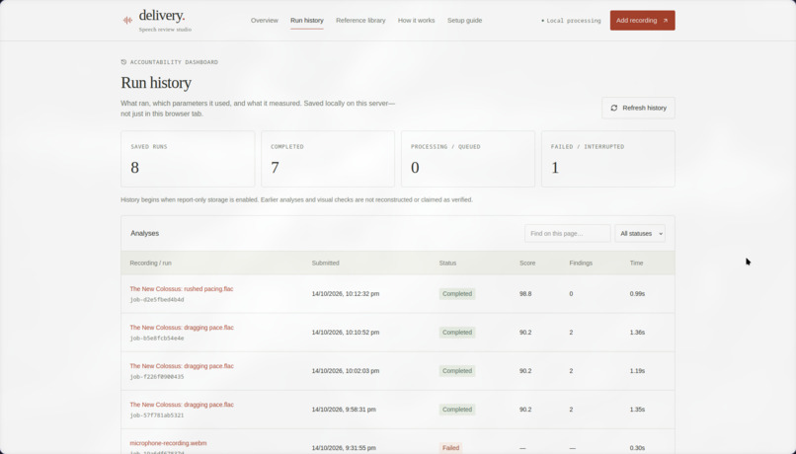
Task: Click the Completed badge for 9:58:31 pm run
Action: pos(457,410)
